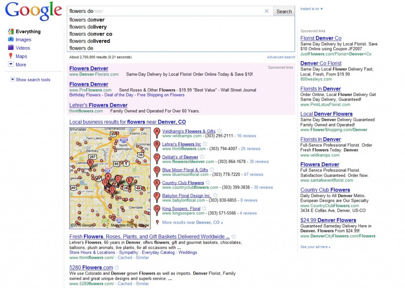Click map marker D beside Blue Moon Floral

(x=157, y=171)
